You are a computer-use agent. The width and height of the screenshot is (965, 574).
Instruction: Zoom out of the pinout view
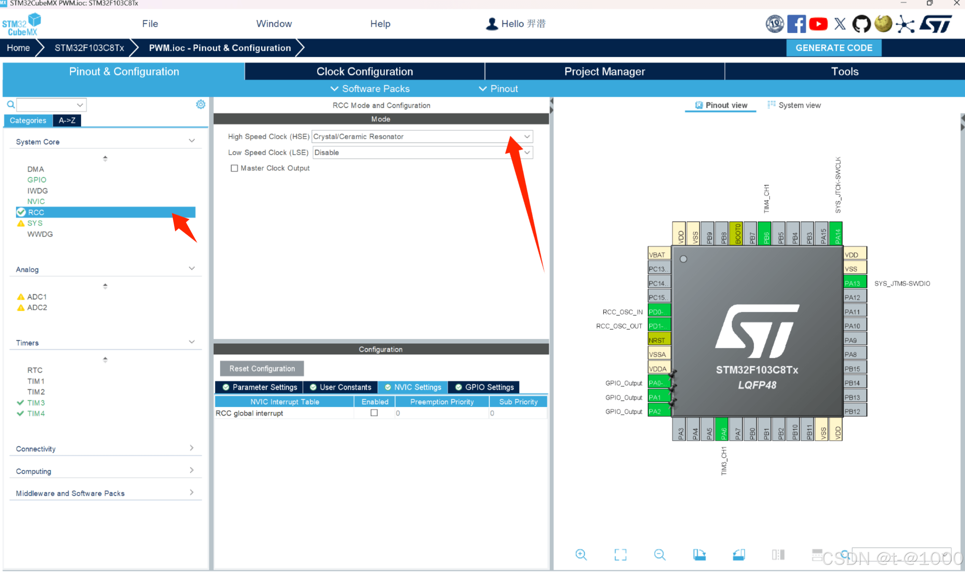tap(660, 554)
